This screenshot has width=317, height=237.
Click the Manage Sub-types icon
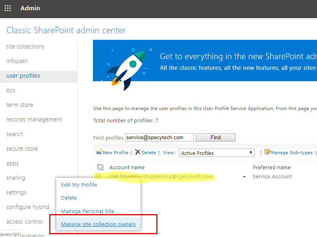point(267,152)
